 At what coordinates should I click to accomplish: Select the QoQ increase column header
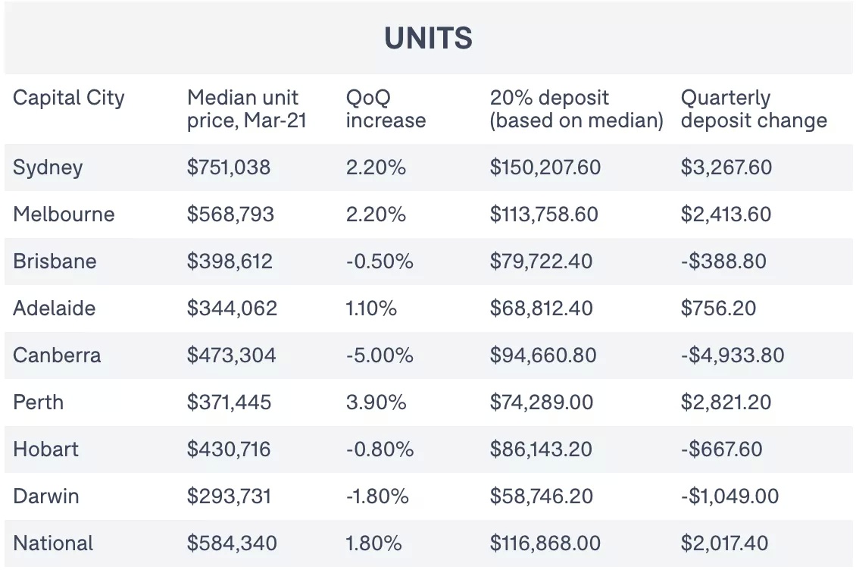(x=386, y=108)
